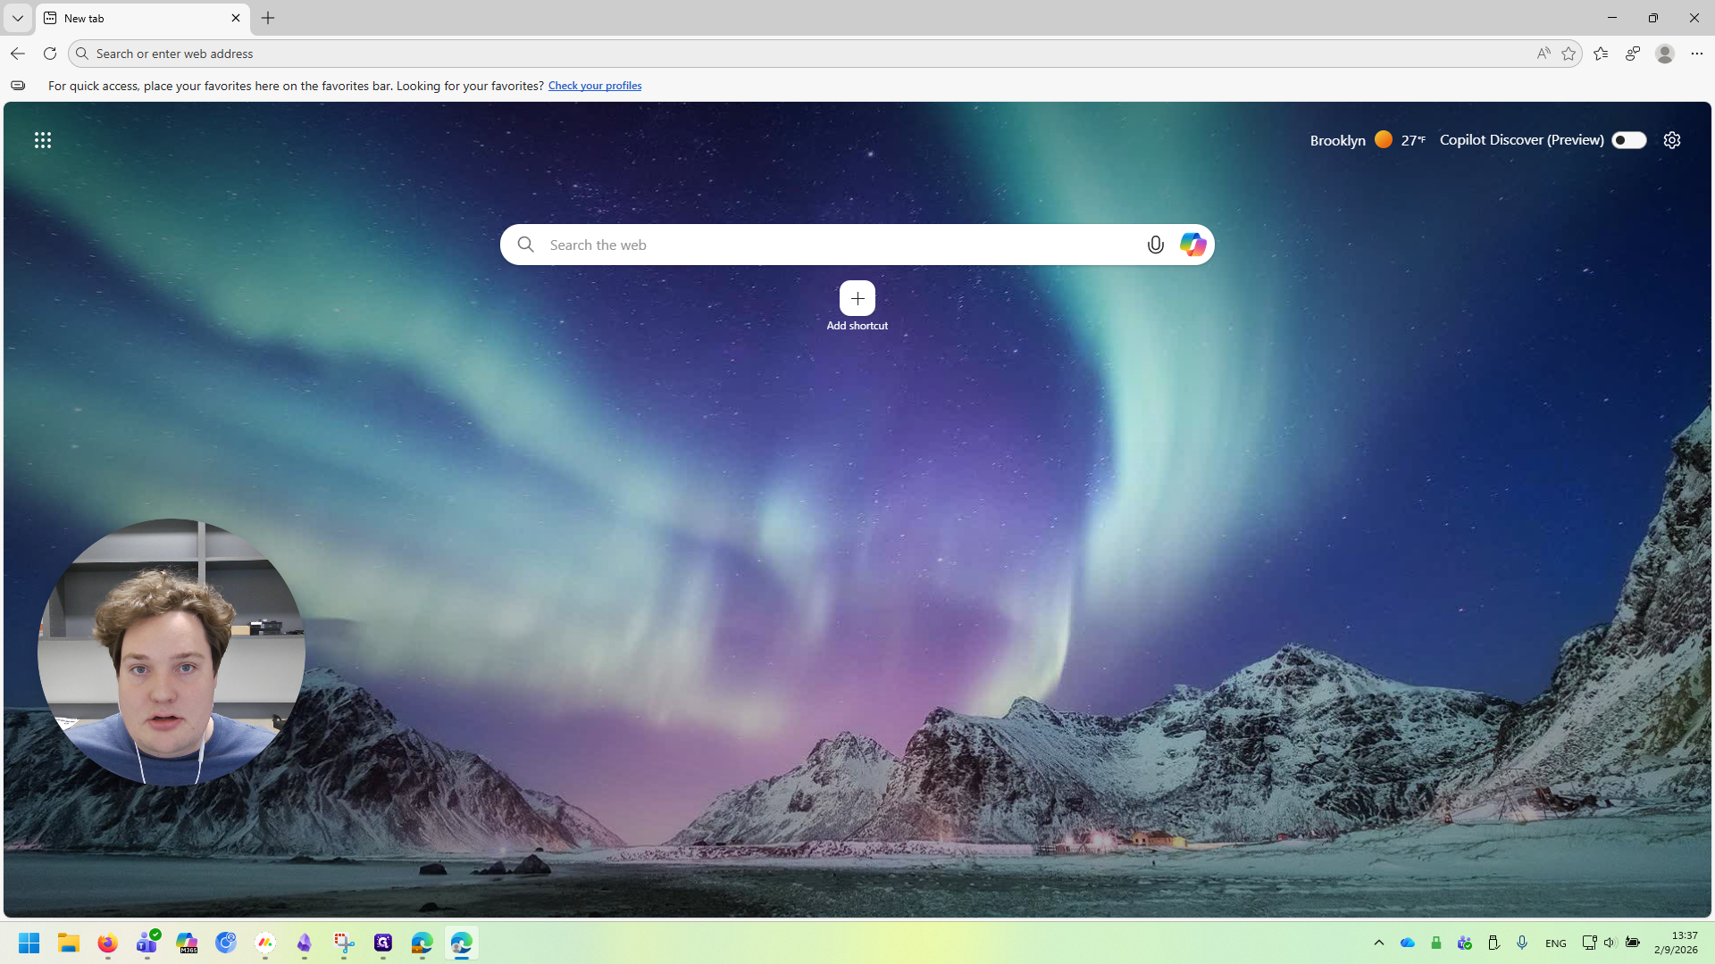The height and width of the screenshot is (964, 1715).
Task: Toggle Copilot Discover (Preview) switch
Action: tap(1629, 140)
